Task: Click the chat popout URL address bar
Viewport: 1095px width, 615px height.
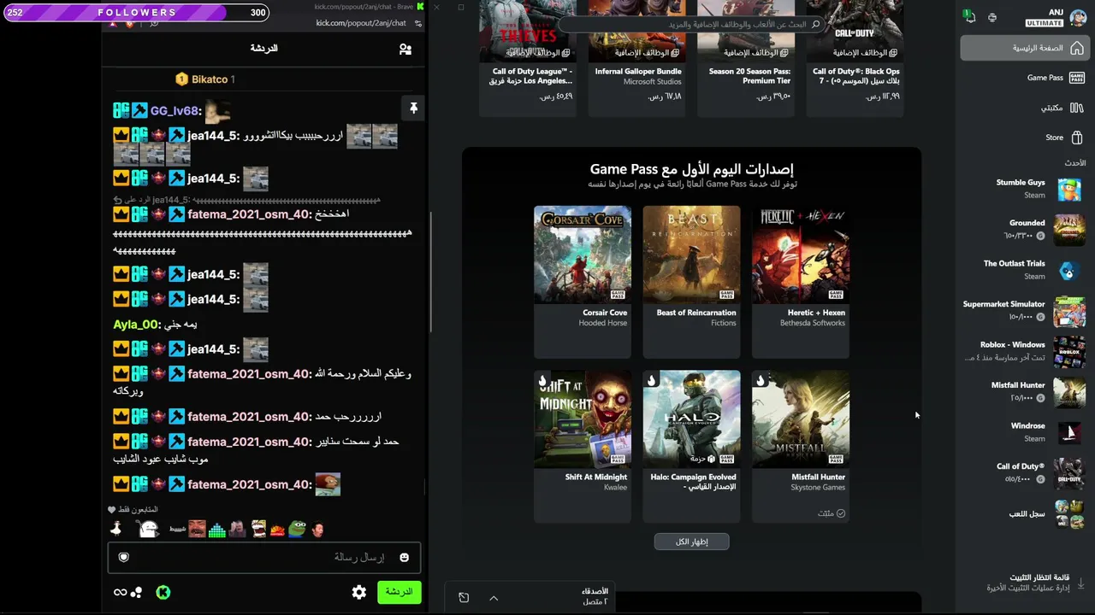Action: (x=361, y=23)
